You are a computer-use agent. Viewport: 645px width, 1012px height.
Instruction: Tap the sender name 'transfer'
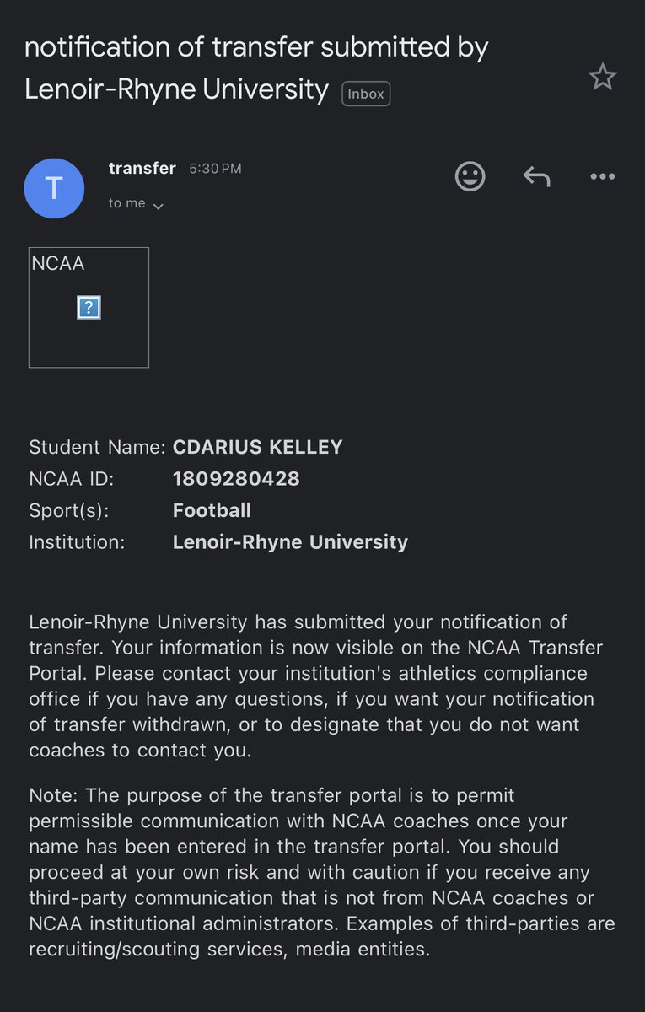point(142,168)
